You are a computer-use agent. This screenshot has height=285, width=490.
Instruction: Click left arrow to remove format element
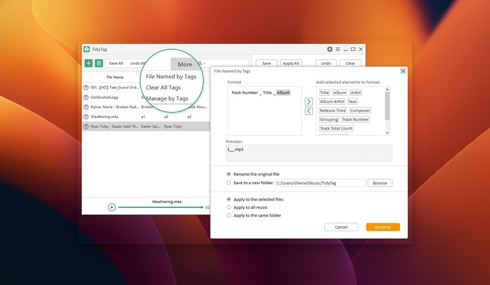click(309, 111)
